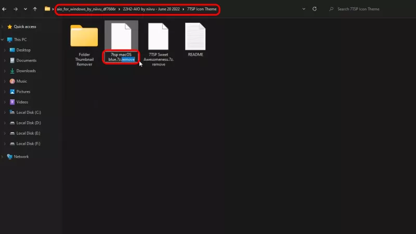Select 7TSP Sweet Awesomeness file icon
The height and width of the screenshot is (234, 416).
point(159,36)
